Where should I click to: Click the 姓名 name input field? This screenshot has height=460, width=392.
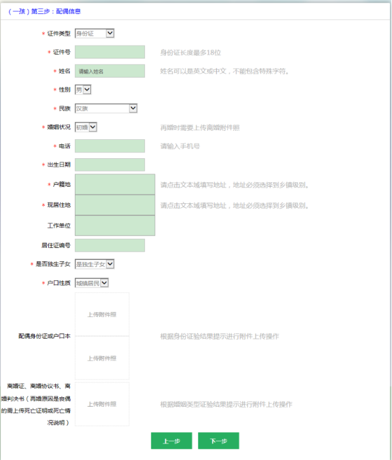(109, 71)
